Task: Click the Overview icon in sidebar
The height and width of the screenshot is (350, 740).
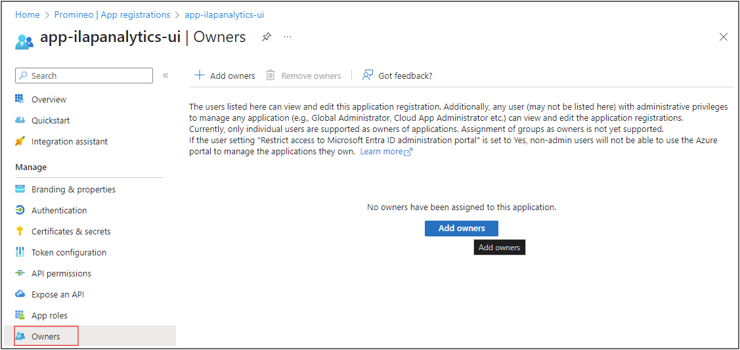Action: click(19, 99)
